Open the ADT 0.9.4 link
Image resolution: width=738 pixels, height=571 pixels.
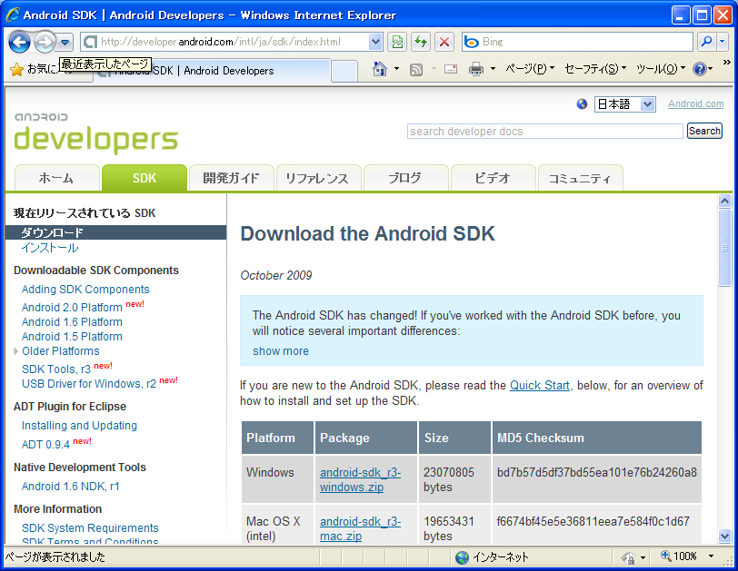45,445
